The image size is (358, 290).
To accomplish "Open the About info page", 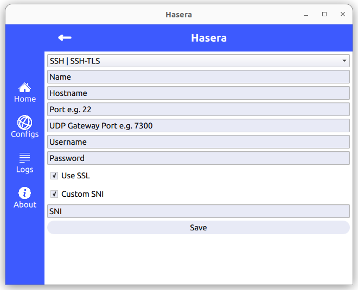I will click(24, 198).
